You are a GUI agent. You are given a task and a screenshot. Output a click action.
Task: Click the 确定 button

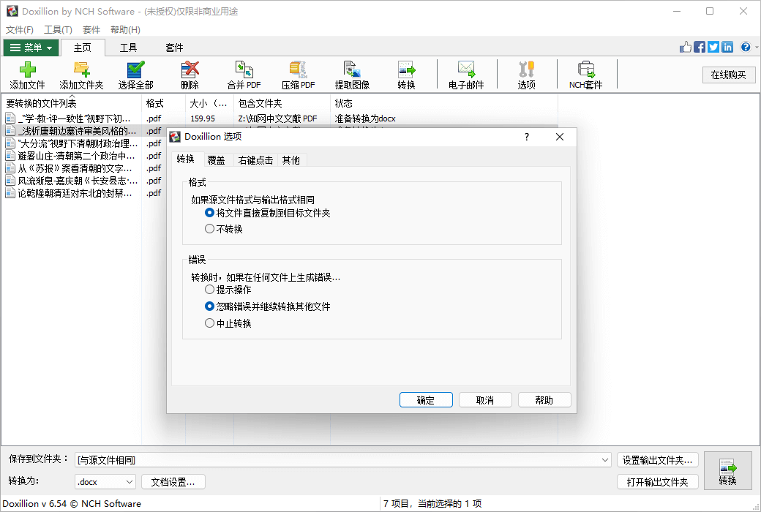(x=426, y=400)
